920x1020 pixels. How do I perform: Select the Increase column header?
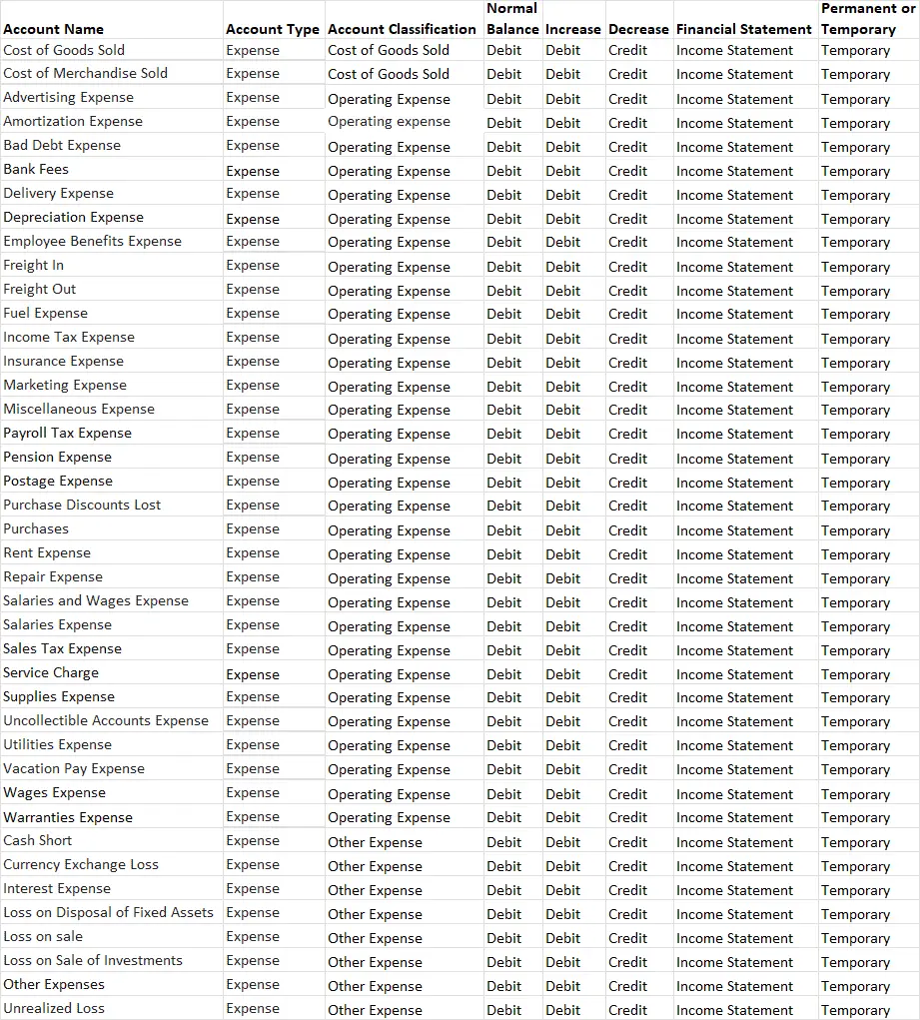click(572, 29)
